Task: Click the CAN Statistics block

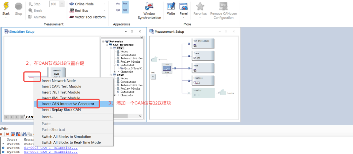Action: (203, 43)
